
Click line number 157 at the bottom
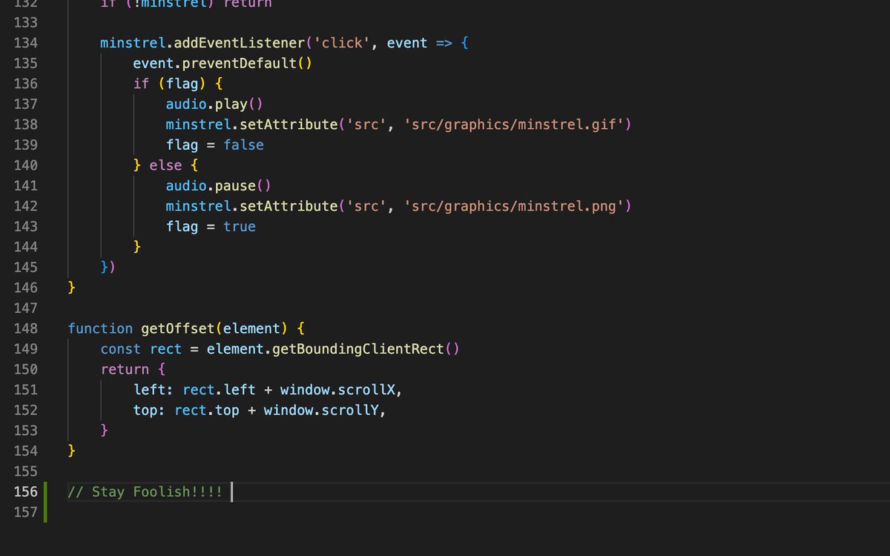25,512
